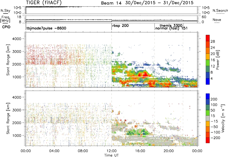This screenshot has width=228, height=157.
Task: Click the green 15–50 Velocity colorbar segment
Action: click(x=208, y=113)
